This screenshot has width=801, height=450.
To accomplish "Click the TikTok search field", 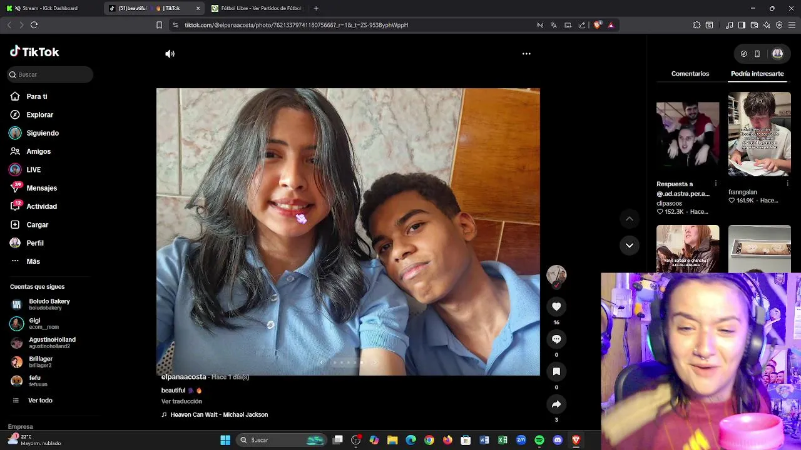I will pos(50,74).
